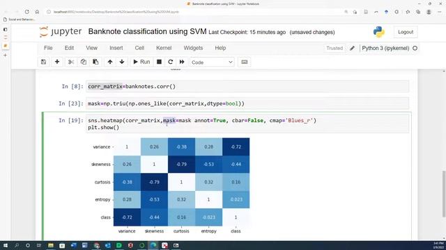Click the browser refresh button
446x250 pixels.
[x=26, y=12]
